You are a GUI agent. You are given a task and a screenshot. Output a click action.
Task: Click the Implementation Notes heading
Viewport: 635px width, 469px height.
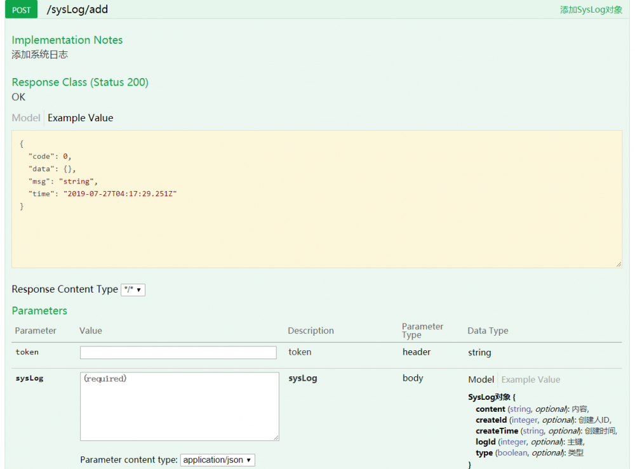click(x=67, y=40)
